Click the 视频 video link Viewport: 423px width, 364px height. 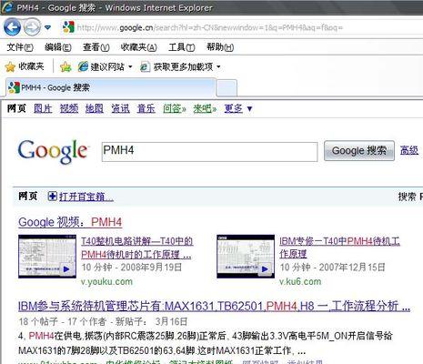tap(69, 108)
